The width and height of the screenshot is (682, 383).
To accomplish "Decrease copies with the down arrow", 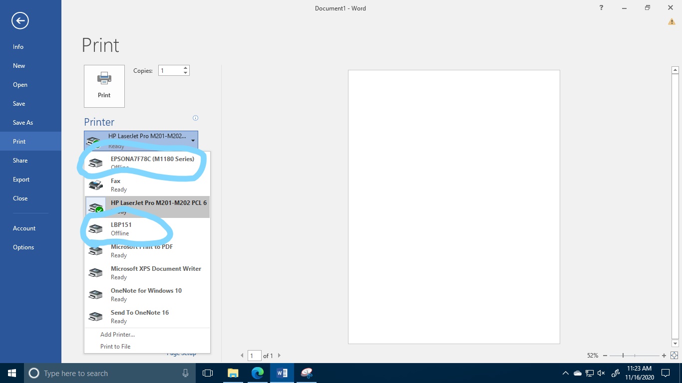I will coord(186,73).
